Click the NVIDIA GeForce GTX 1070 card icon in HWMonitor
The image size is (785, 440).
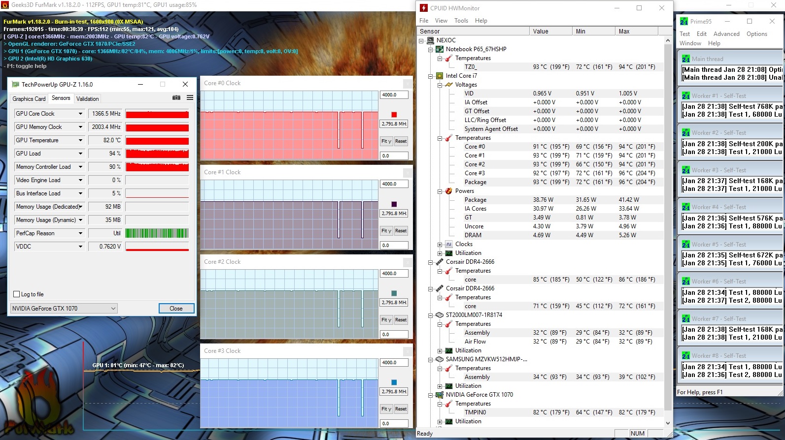(440, 395)
